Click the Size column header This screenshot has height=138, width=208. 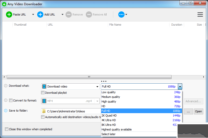199,25
